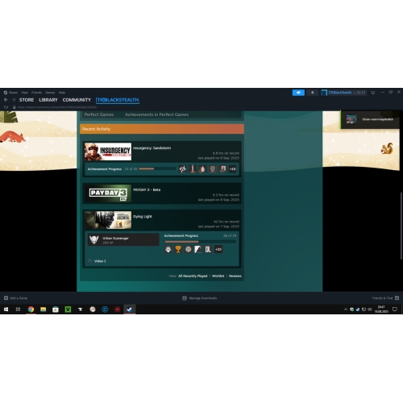Open the Add a Game plus icon
This screenshot has height=403, width=403.
point(6,298)
